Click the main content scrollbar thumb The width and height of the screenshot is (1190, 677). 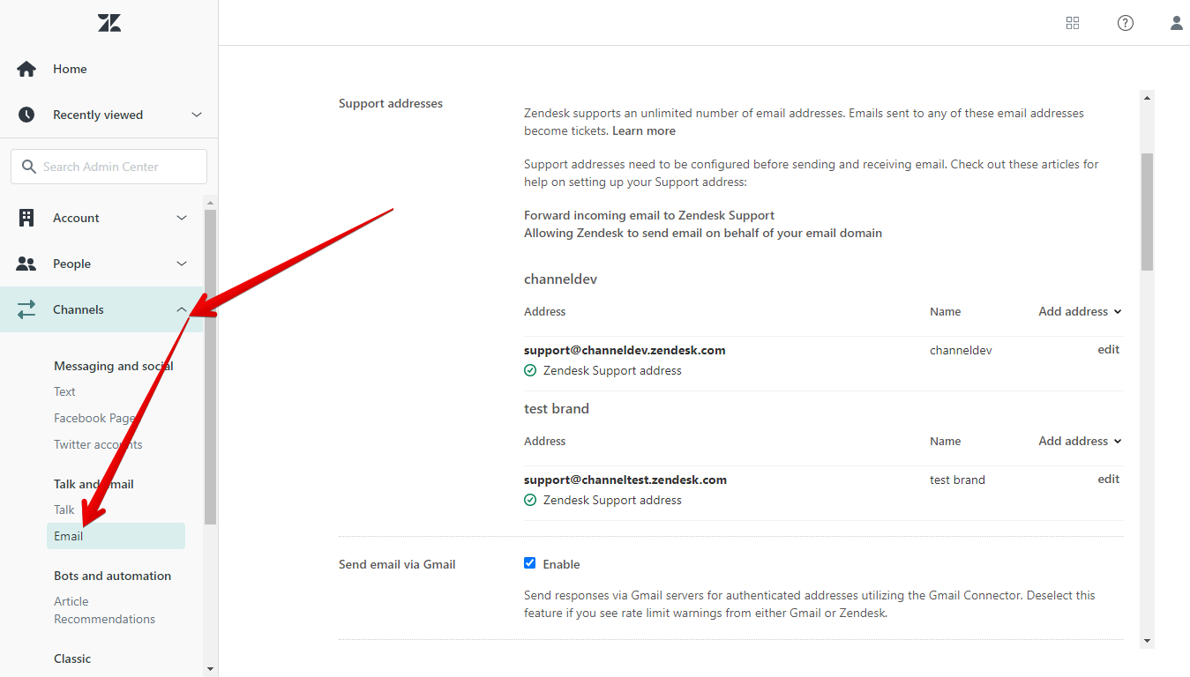tap(1147, 212)
